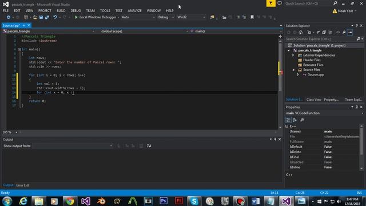Collapse the C++ category in Properties
The height and width of the screenshot is (206, 366).
point(287,126)
